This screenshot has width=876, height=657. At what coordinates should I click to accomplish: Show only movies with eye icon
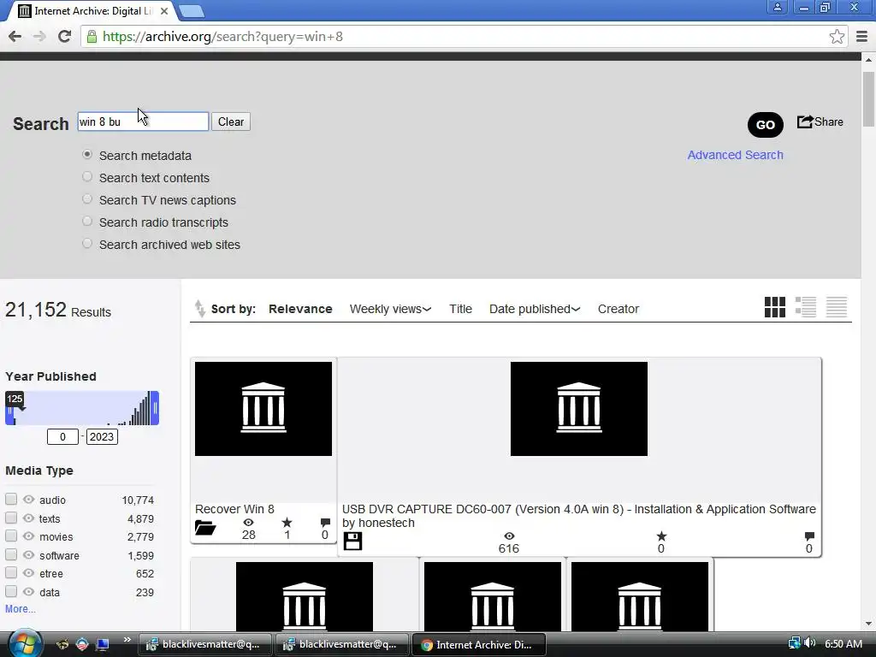[x=29, y=536]
